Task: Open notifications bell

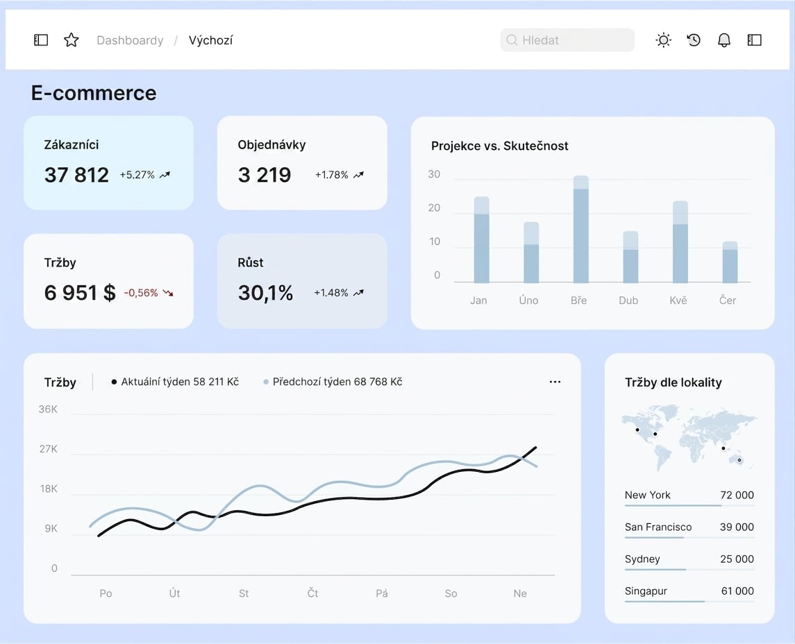Action: [724, 40]
